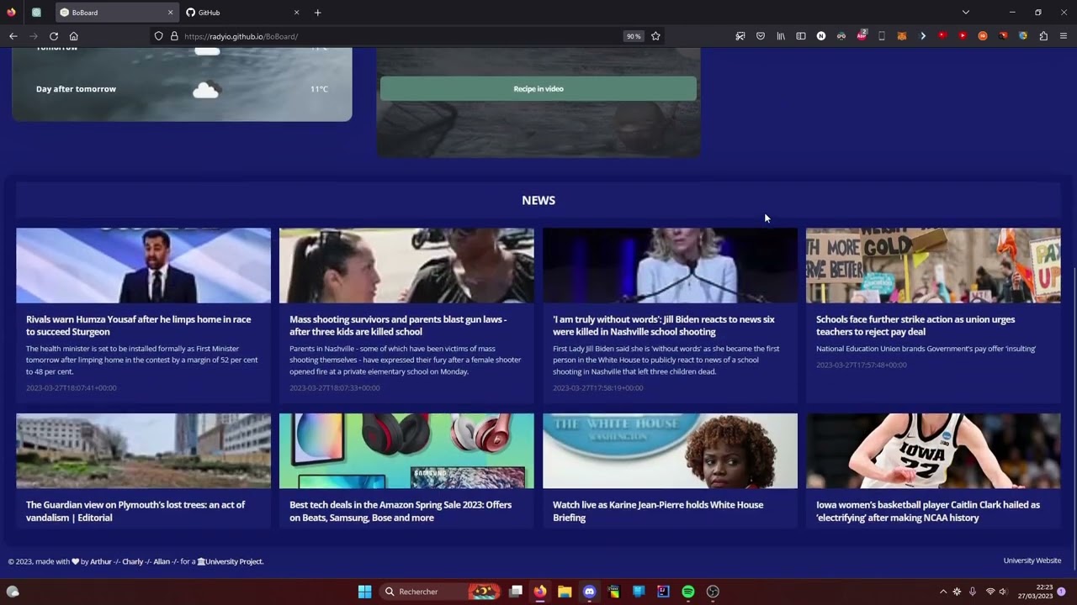Click the headphones tech deals thumbnail
Viewport: 1077px width, 605px height.
[406, 450]
